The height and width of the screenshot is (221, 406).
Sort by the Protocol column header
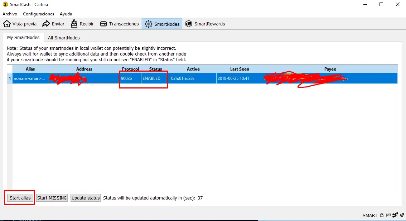pyautogui.click(x=130, y=69)
